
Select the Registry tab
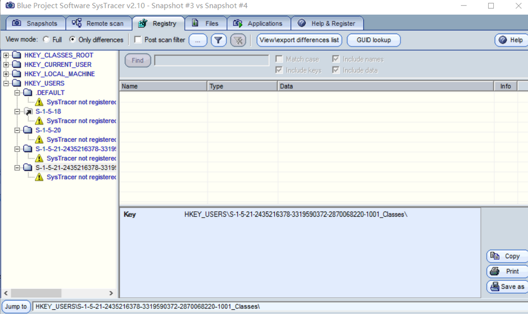[x=158, y=23]
